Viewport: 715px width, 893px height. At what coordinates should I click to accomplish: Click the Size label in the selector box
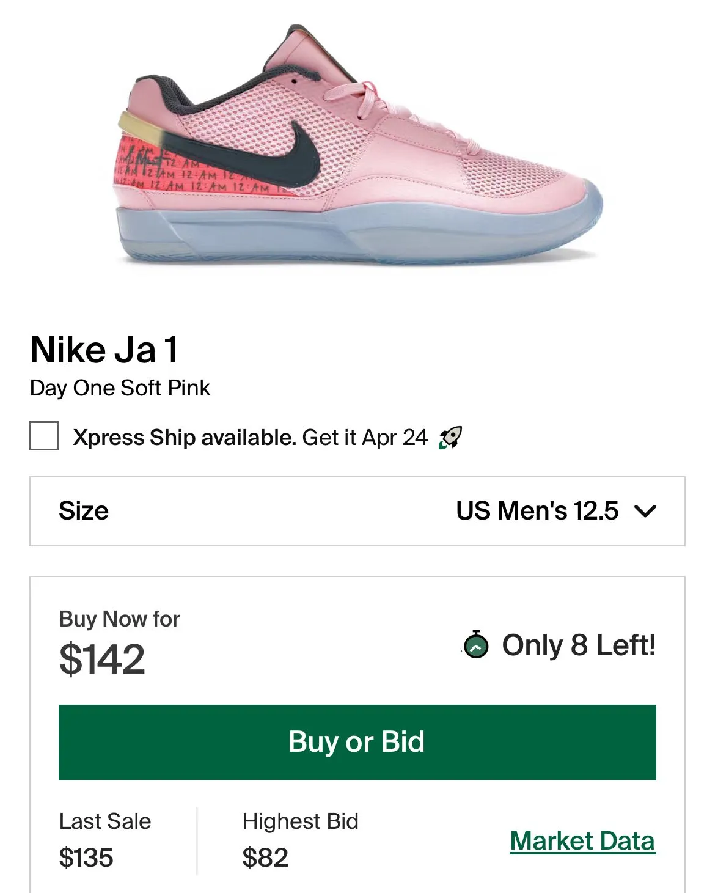coord(84,511)
